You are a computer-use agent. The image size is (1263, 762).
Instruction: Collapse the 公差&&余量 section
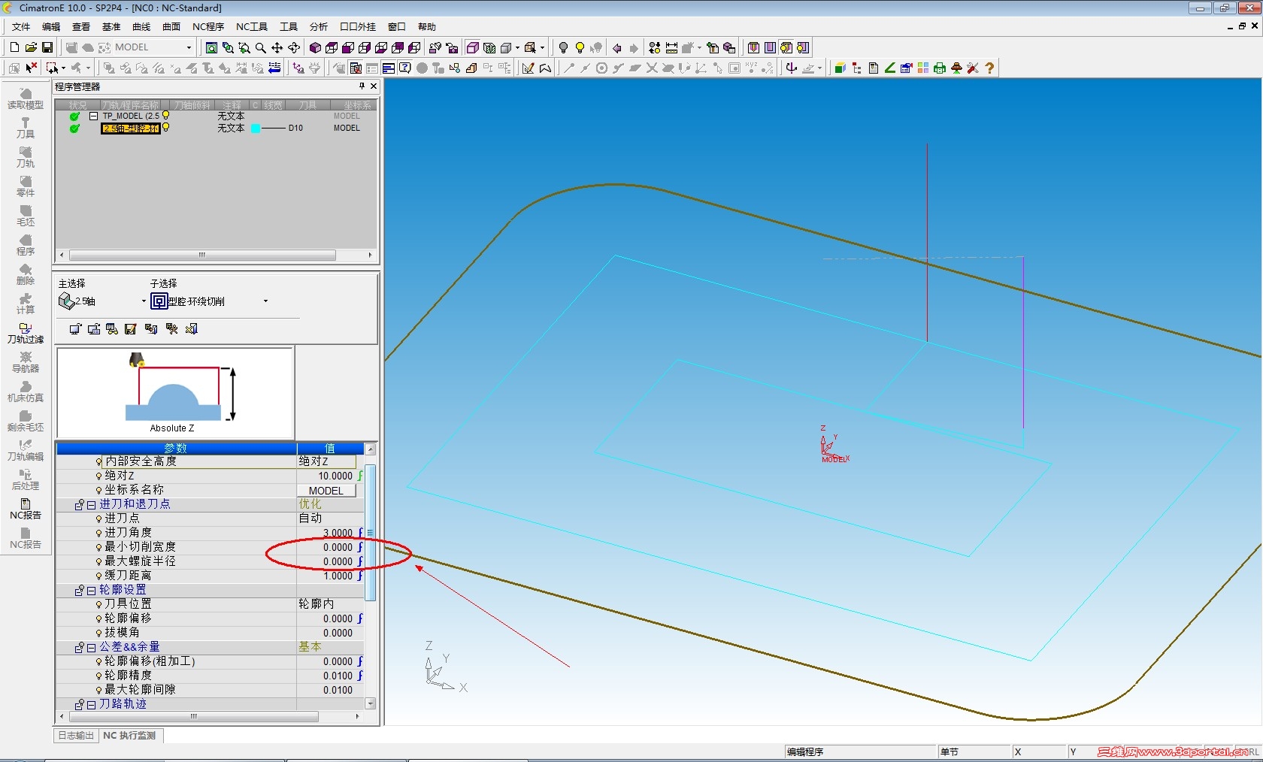(x=91, y=648)
